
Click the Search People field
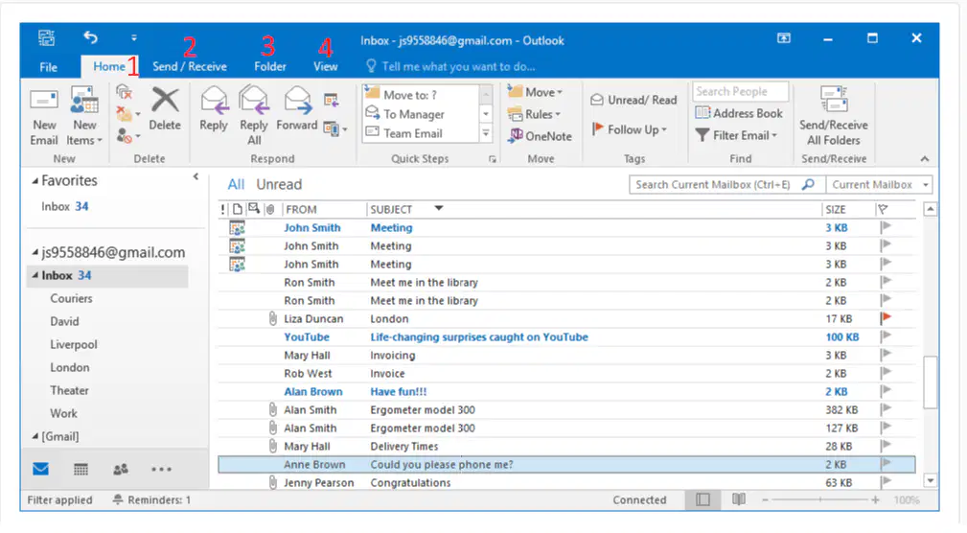(x=740, y=91)
